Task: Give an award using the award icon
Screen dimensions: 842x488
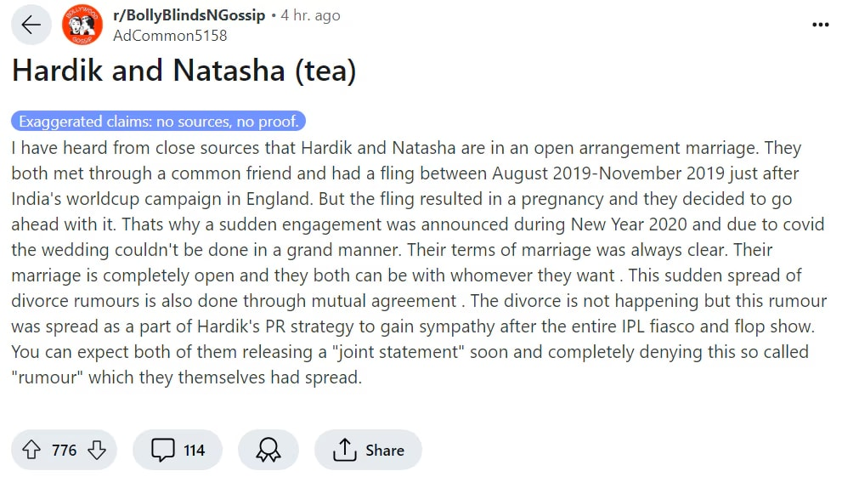Action: click(268, 451)
